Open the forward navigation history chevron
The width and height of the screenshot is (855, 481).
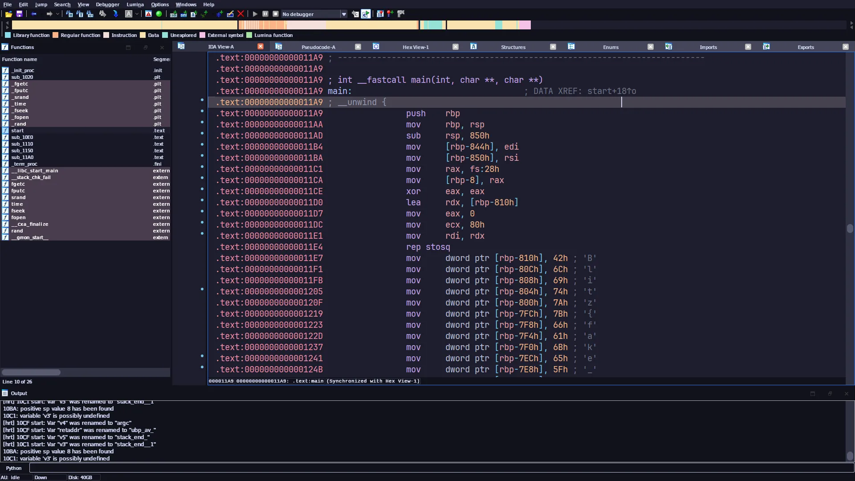pos(58,14)
